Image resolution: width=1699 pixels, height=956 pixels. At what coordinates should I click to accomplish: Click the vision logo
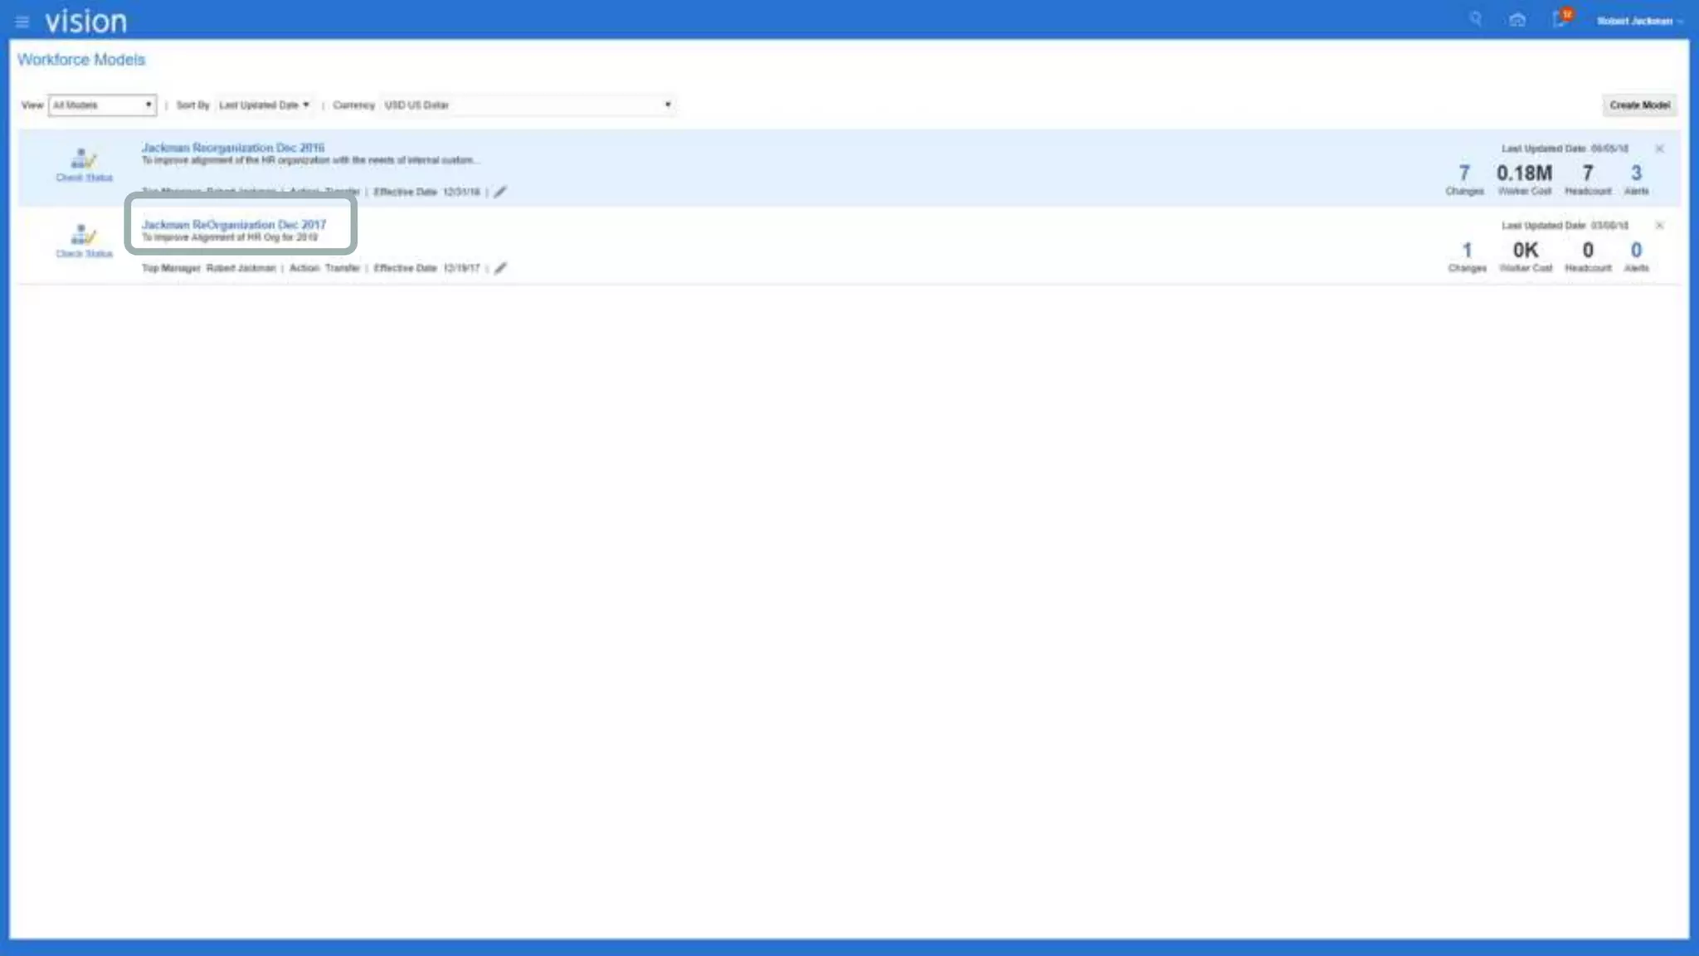click(x=85, y=21)
